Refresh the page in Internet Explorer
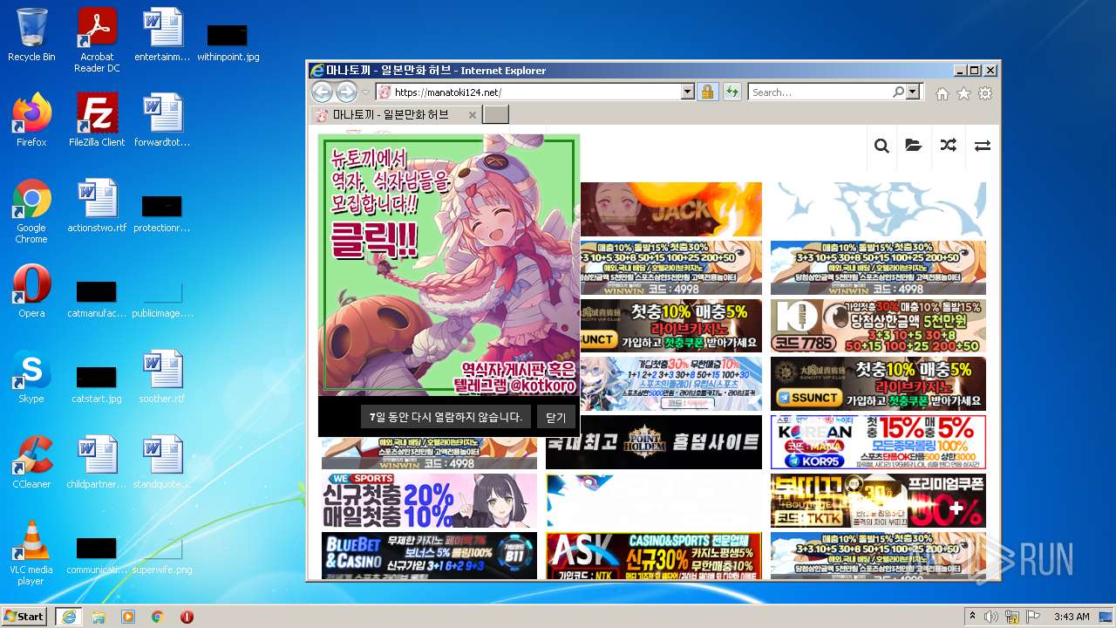 (732, 92)
